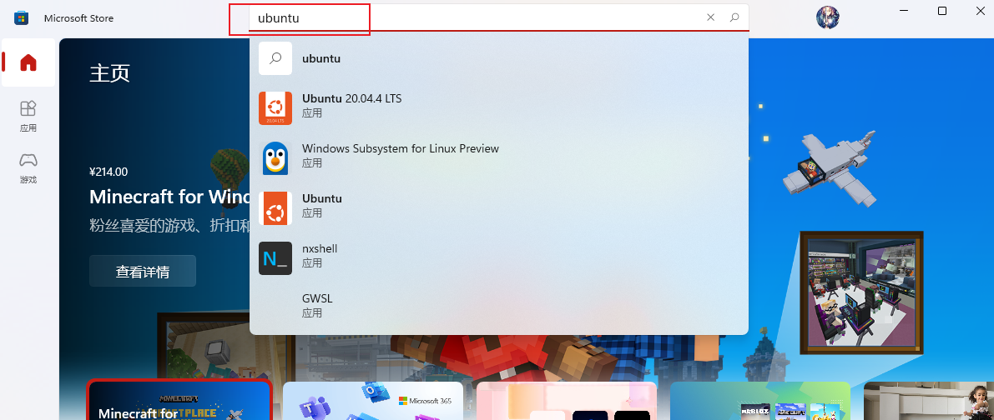Click the 主页 heading text
994x420 pixels.
pyautogui.click(x=109, y=72)
